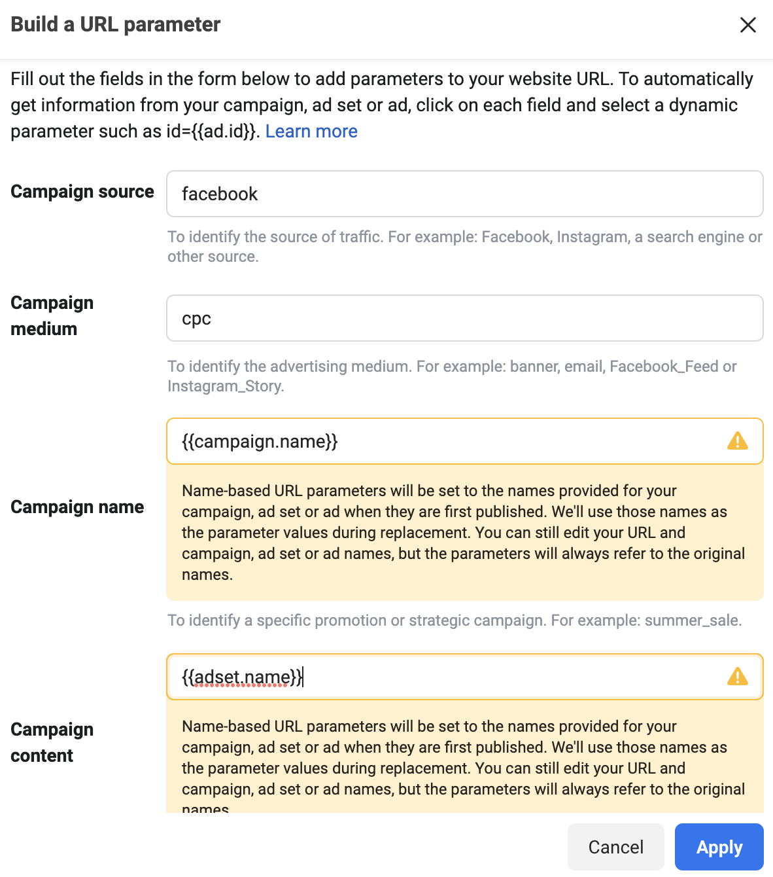773x877 pixels.
Task: Close the Build a URL parameter dialog
Action: [x=747, y=25]
